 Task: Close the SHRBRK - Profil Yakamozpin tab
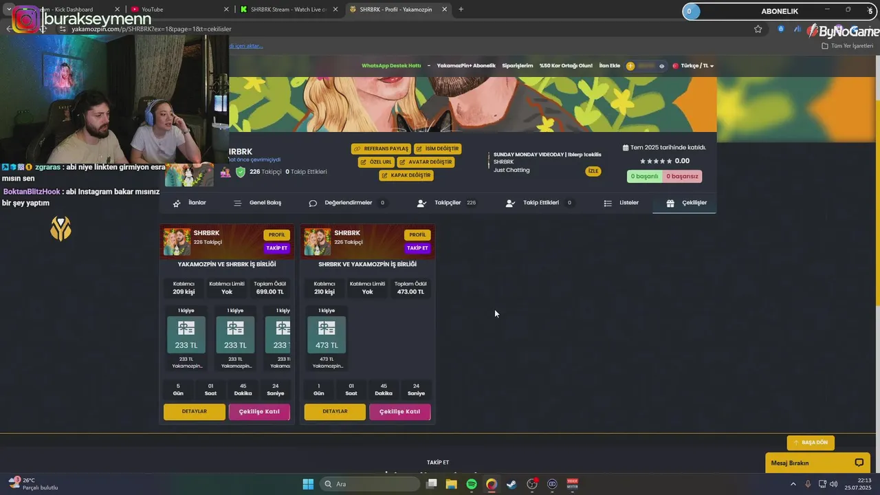(444, 9)
